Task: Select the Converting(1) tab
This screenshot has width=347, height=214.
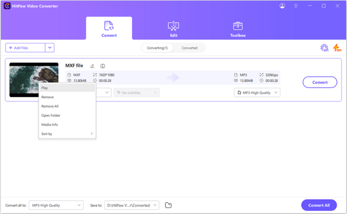Action: tap(157, 48)
